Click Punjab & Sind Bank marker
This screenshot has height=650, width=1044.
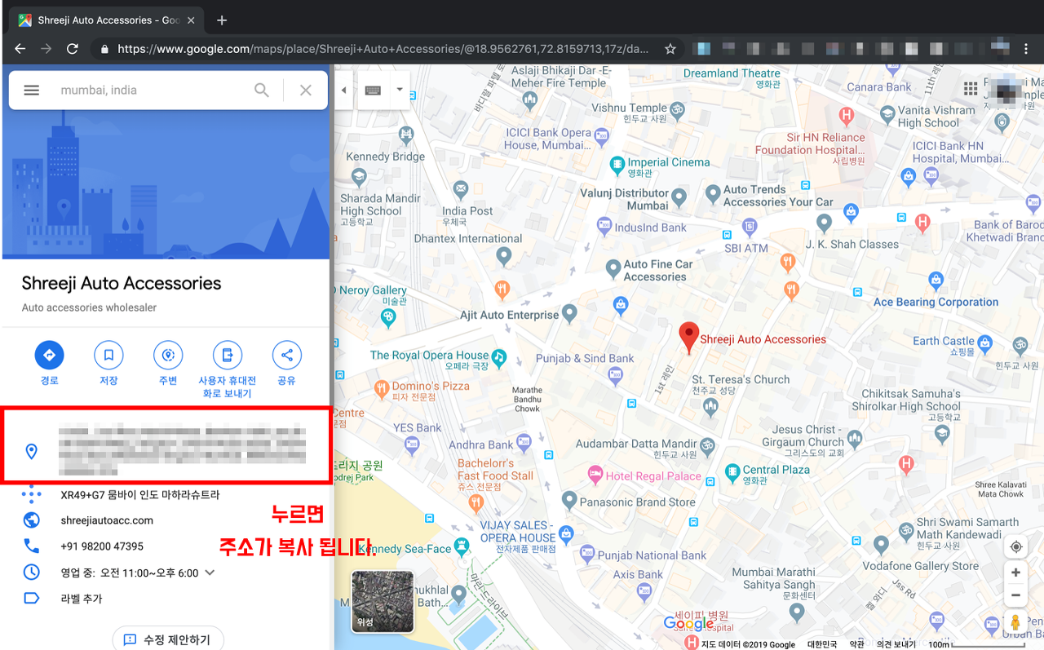[615, 375]
